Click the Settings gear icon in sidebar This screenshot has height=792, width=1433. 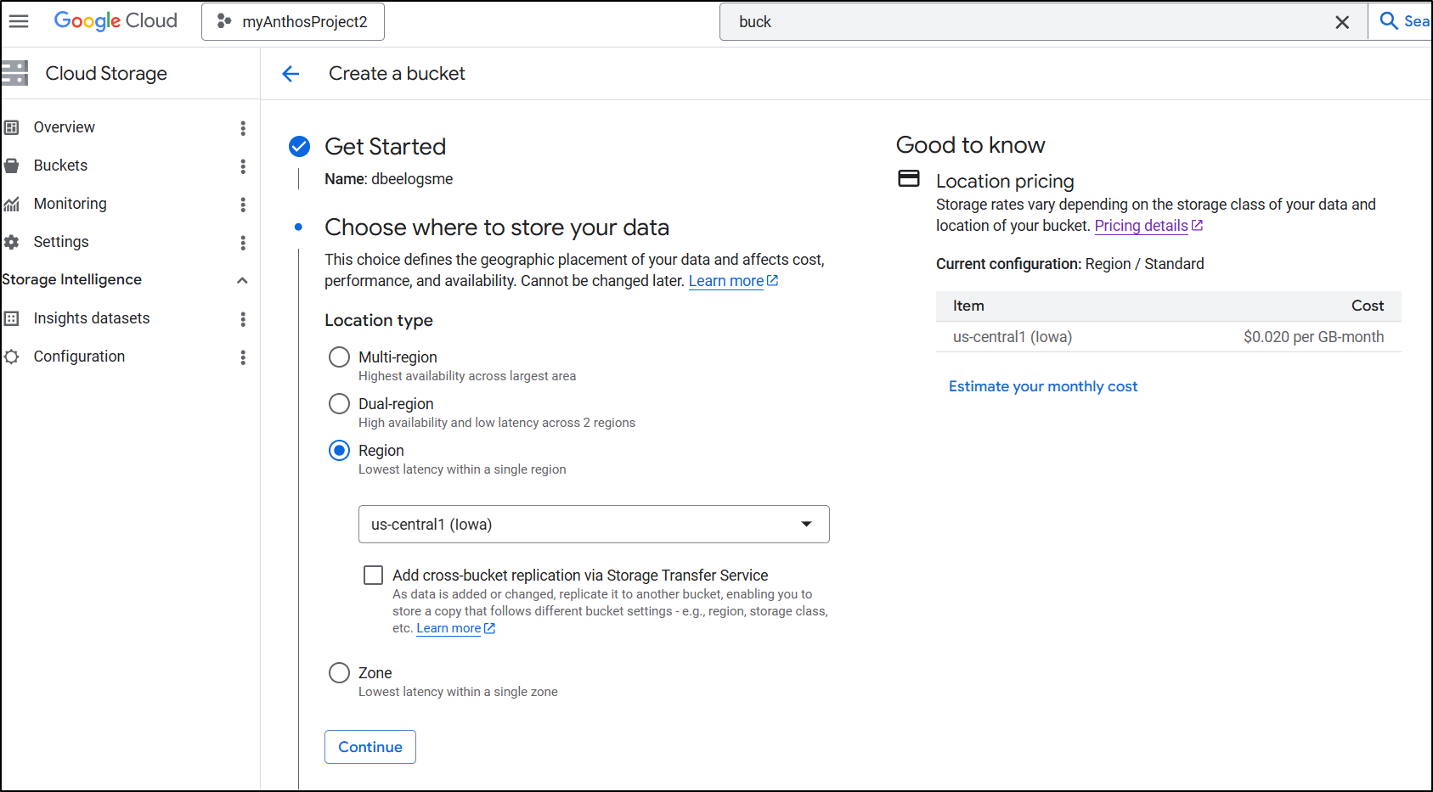12,242
